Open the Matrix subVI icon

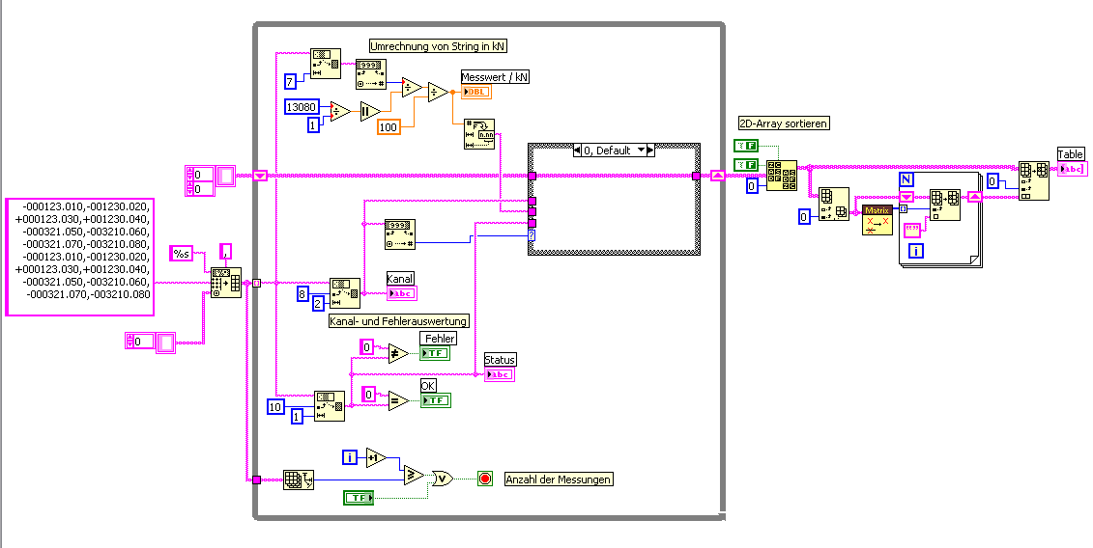click(877, 220)
